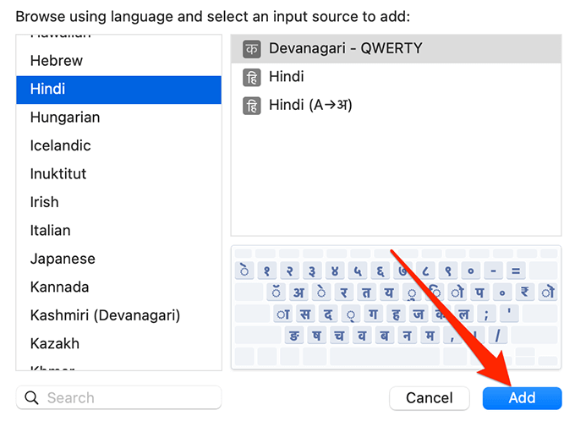Choose Hungarian from the language list
This screenshot has height=421, width=575.
click(x=65, y=118)
